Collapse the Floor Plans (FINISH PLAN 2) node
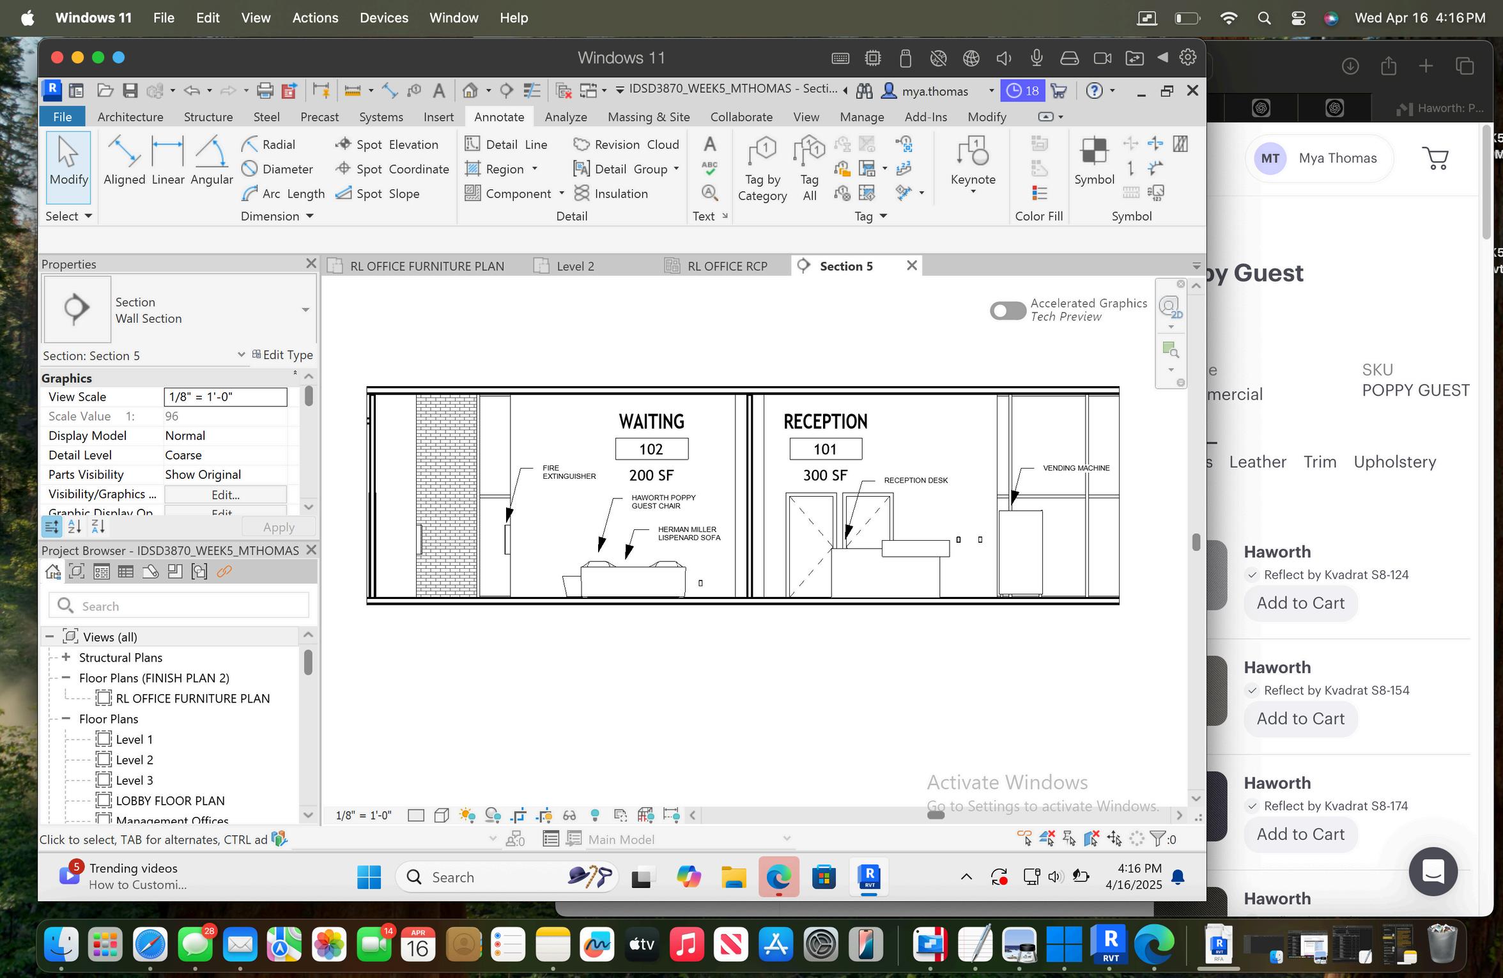The width and height of the screenshot is (1503, 978). pos(66,678)
